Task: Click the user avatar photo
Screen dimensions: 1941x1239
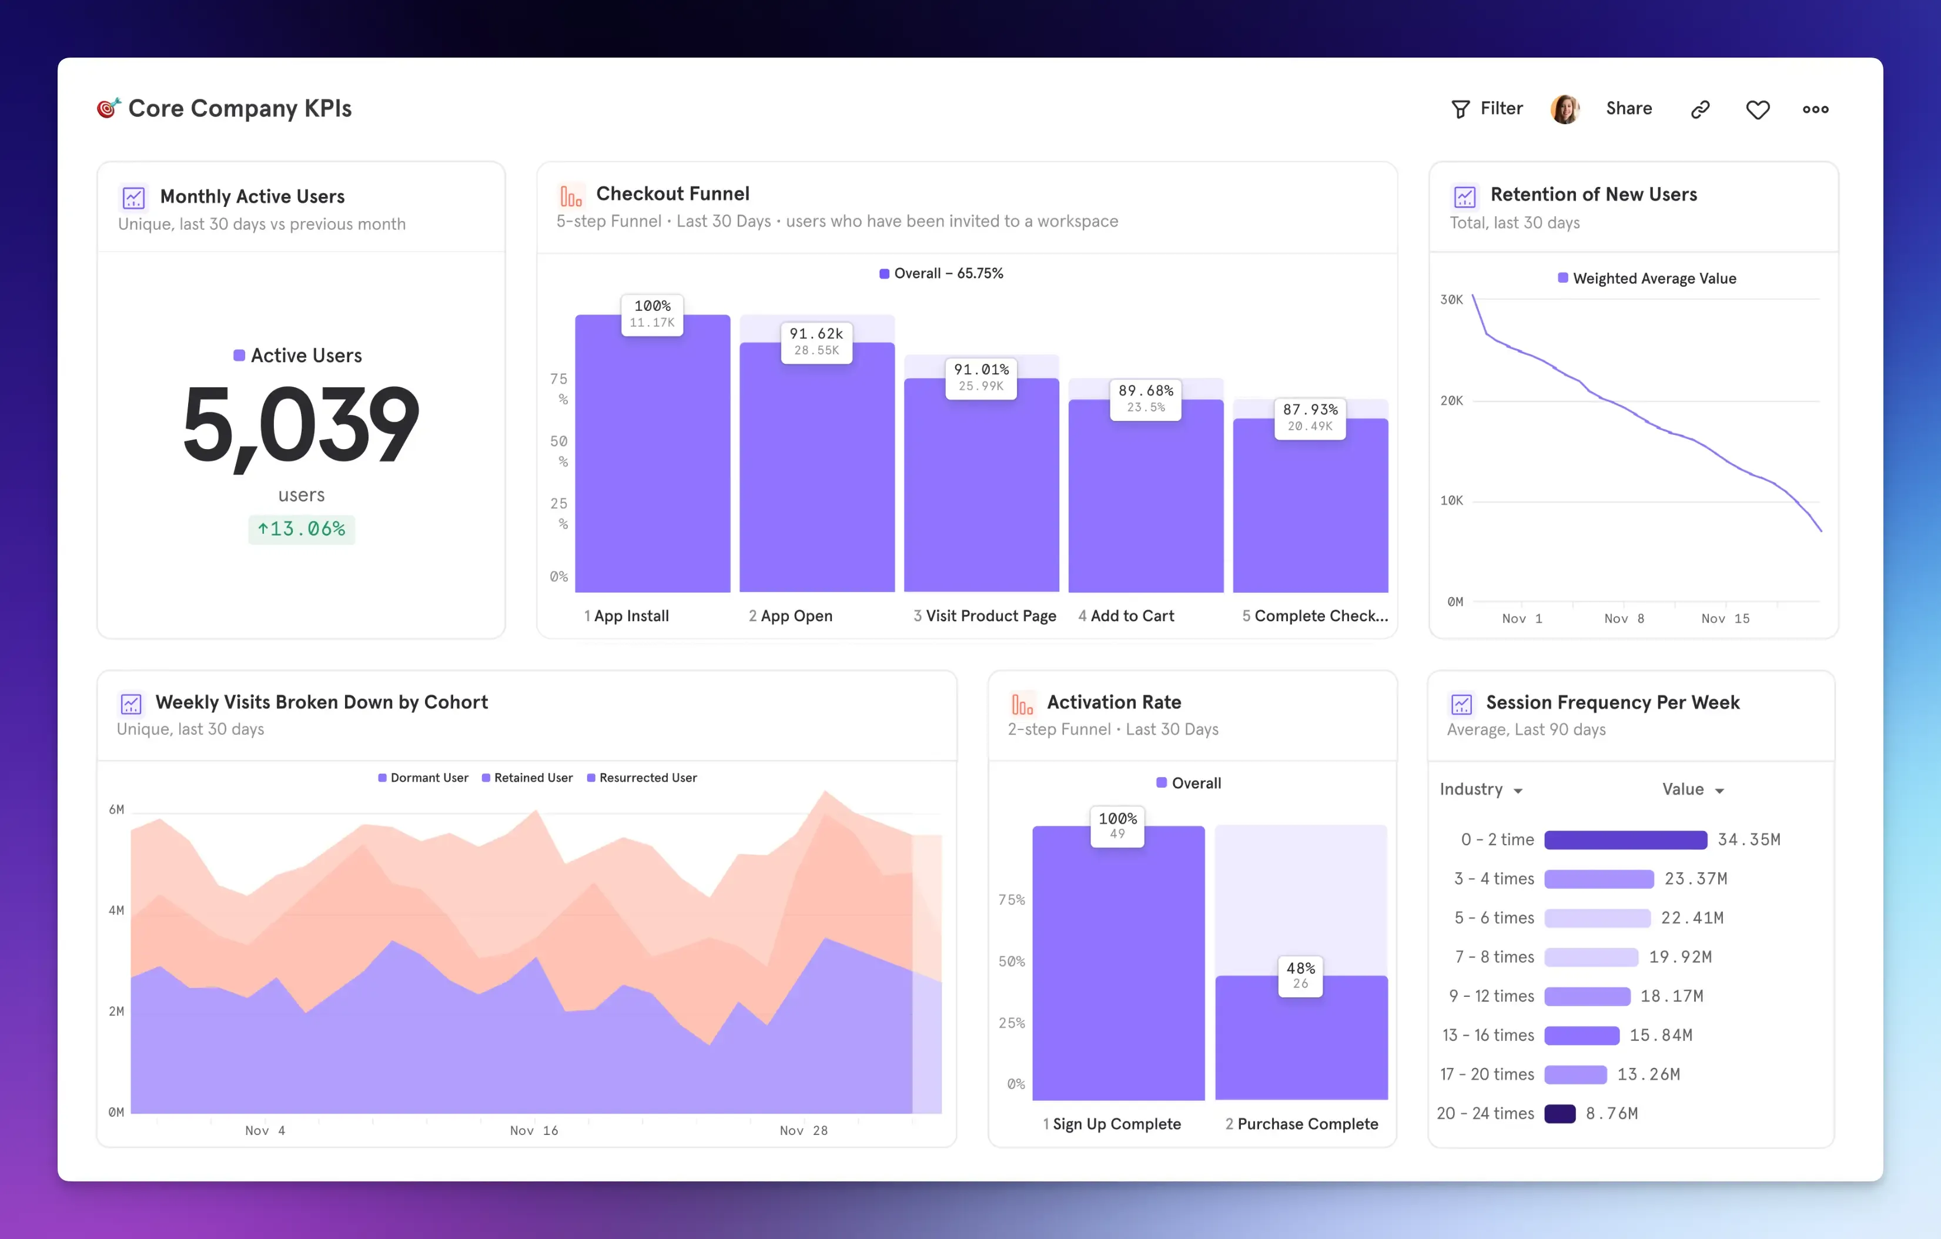Action: point(1565,109)
